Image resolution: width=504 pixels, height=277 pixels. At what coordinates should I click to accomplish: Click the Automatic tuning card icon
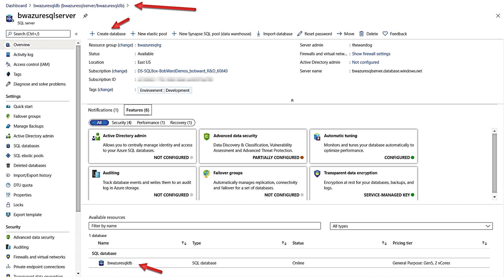coord(317,137)
